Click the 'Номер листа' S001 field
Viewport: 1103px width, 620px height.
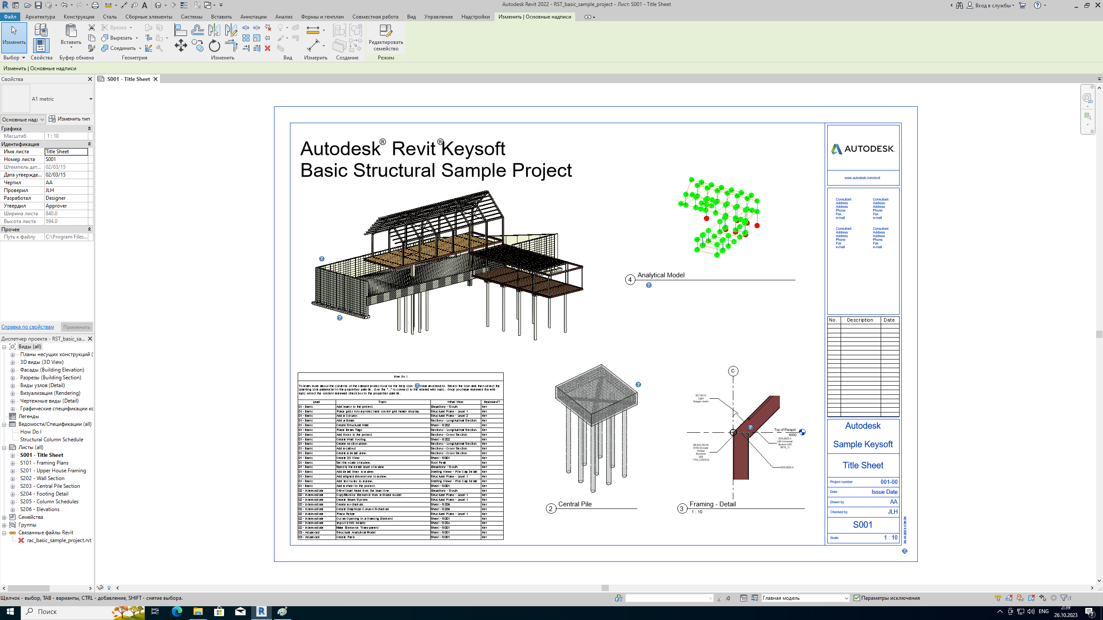coord(66,159)
